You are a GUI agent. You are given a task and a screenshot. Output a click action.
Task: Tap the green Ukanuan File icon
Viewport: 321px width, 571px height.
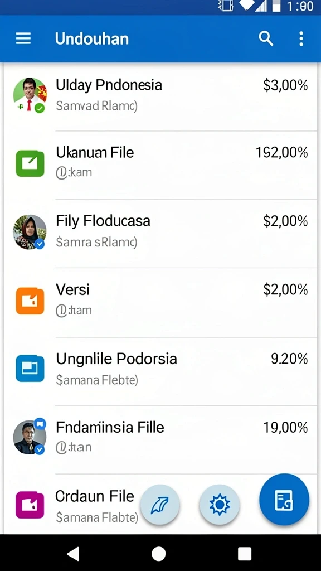click(x=30, y=163)
